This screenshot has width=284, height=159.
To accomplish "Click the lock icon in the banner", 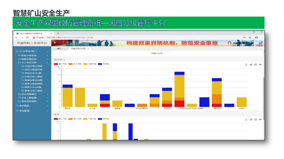I will [252, 43].
